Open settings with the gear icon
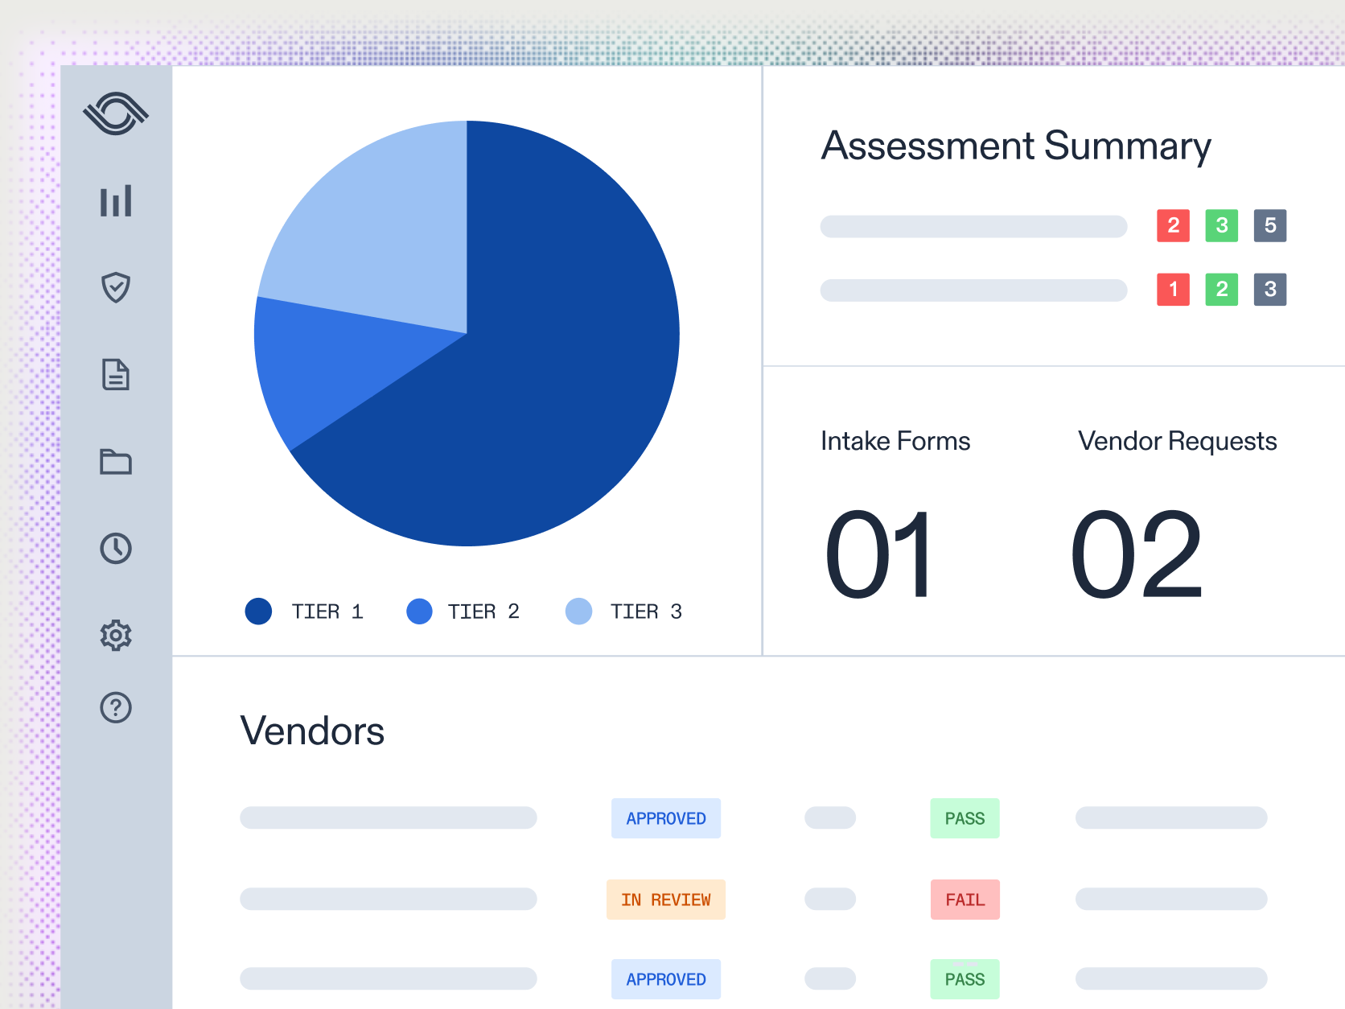This screenshot has width=1345, height=1009. [x=116, y=636]
